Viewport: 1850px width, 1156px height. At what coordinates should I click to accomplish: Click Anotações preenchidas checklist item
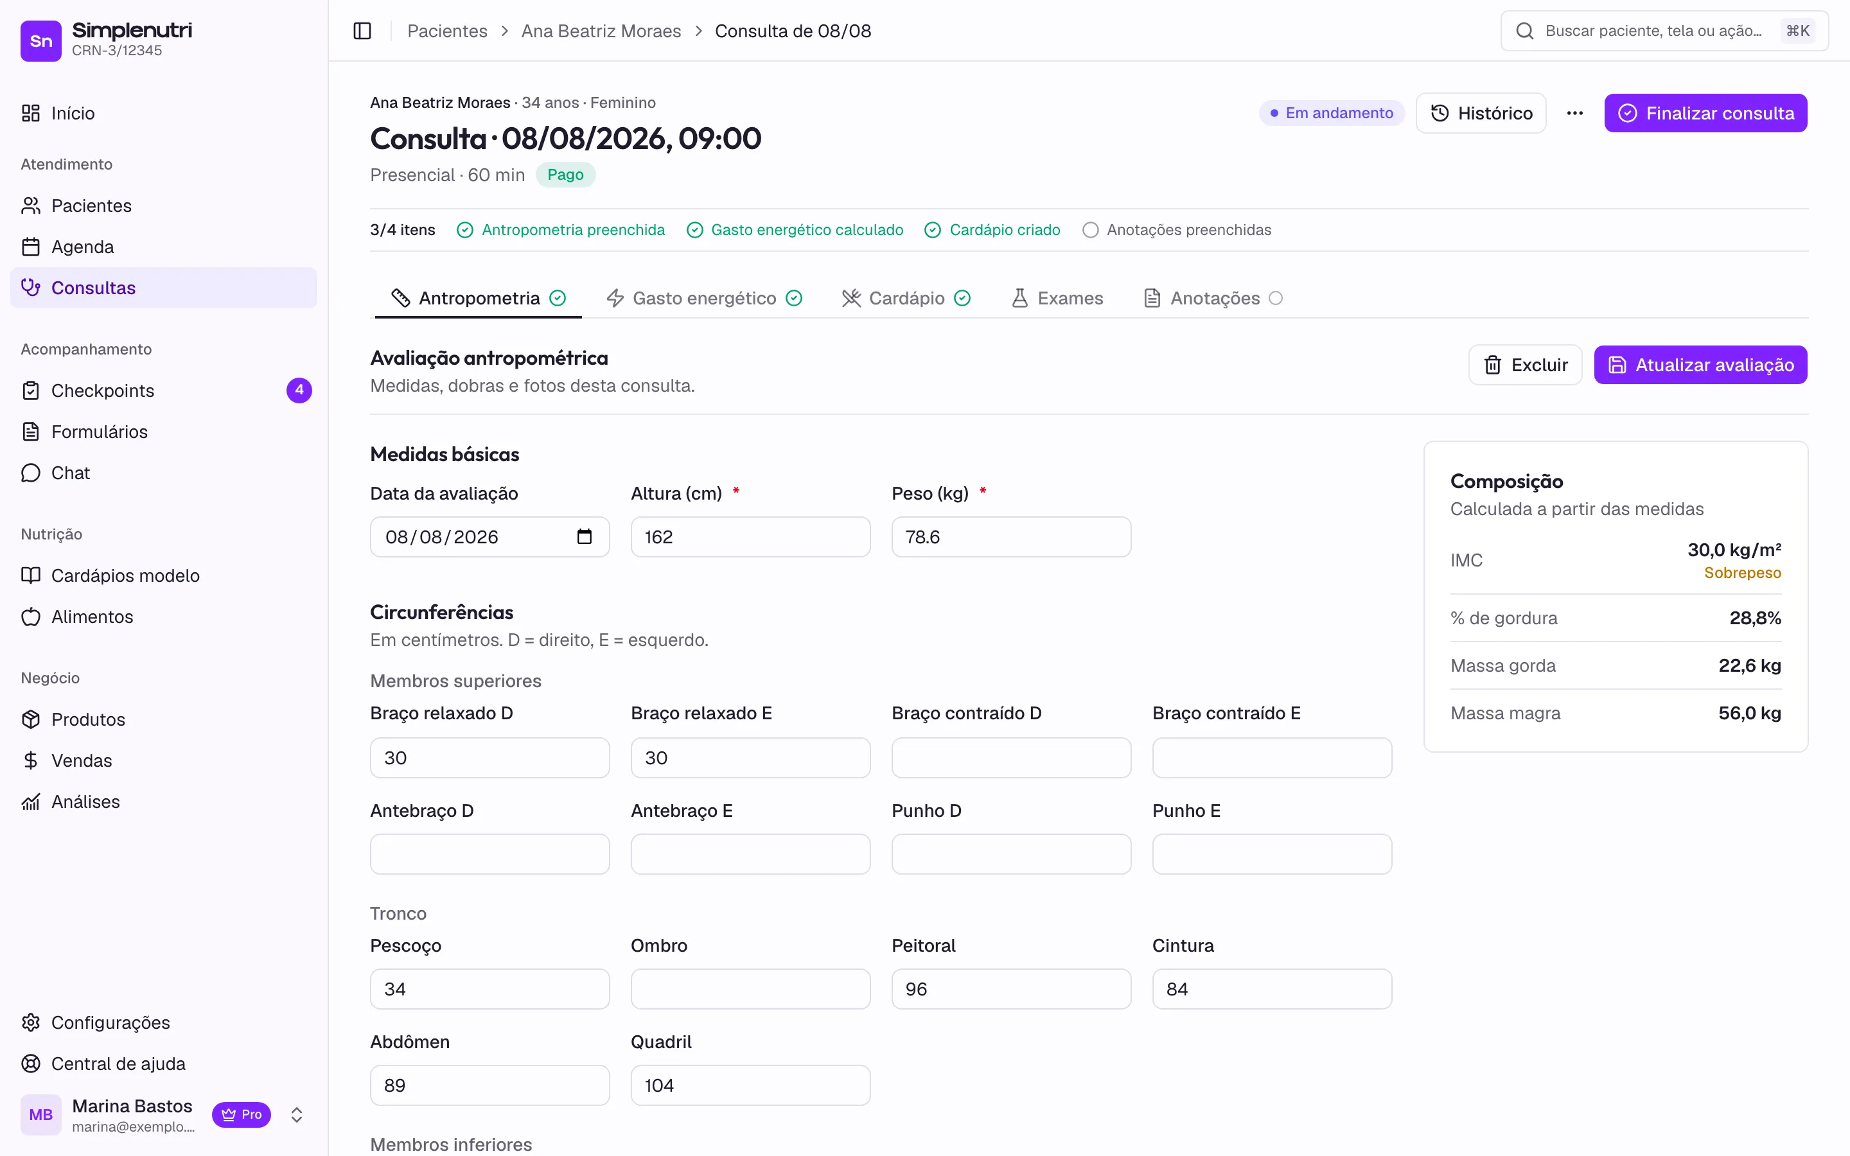[x=1177, y=230]
